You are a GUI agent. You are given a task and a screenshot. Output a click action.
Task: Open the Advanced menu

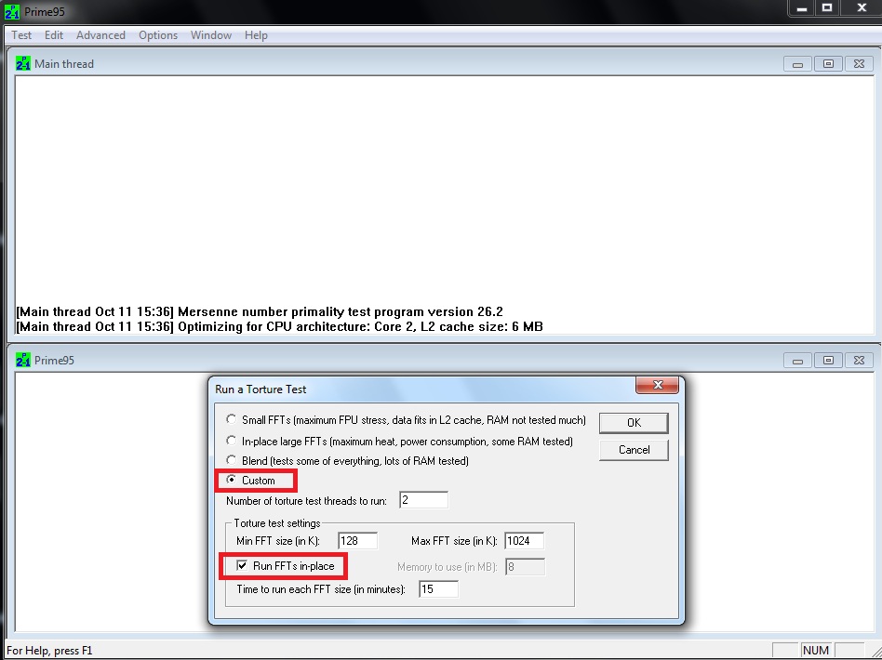coord(100,34)
